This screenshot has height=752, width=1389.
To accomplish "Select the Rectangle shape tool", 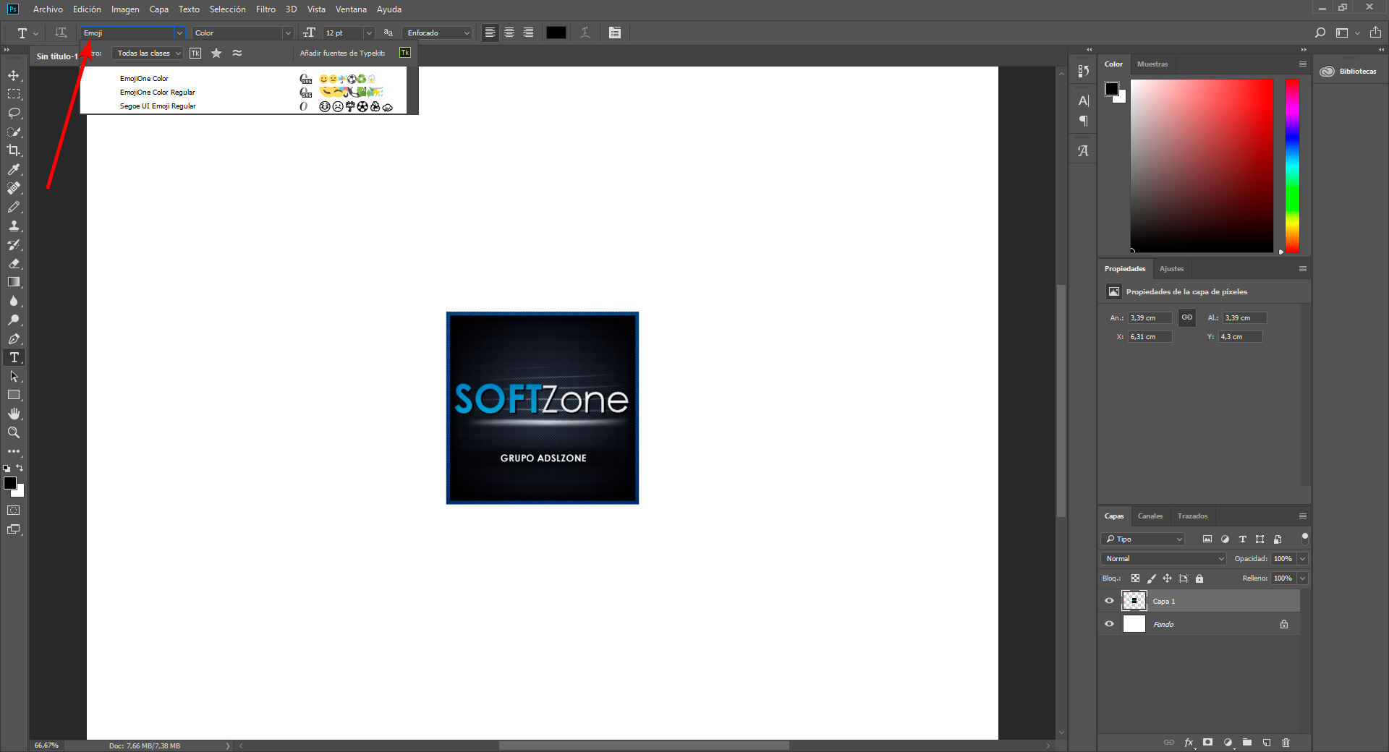I will 14,395.
